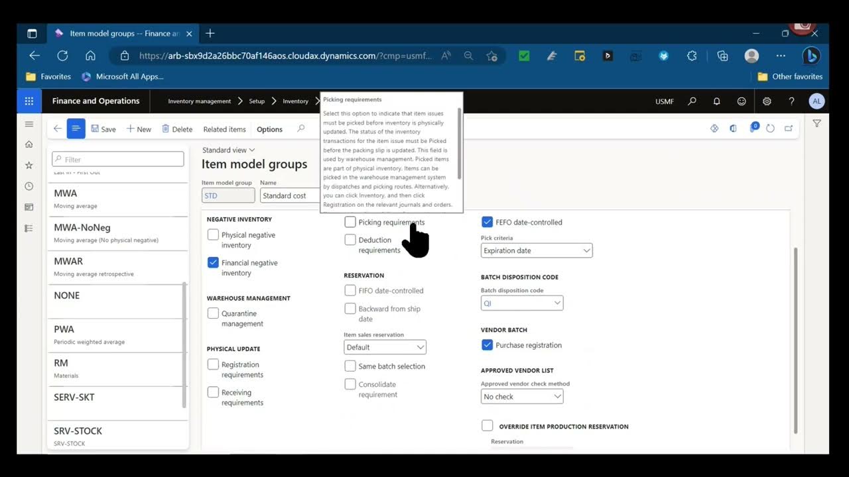Viewport: 849px width, 477px height.
Task: Select SRV-STOCK list entry
Action: click(117, 436)
